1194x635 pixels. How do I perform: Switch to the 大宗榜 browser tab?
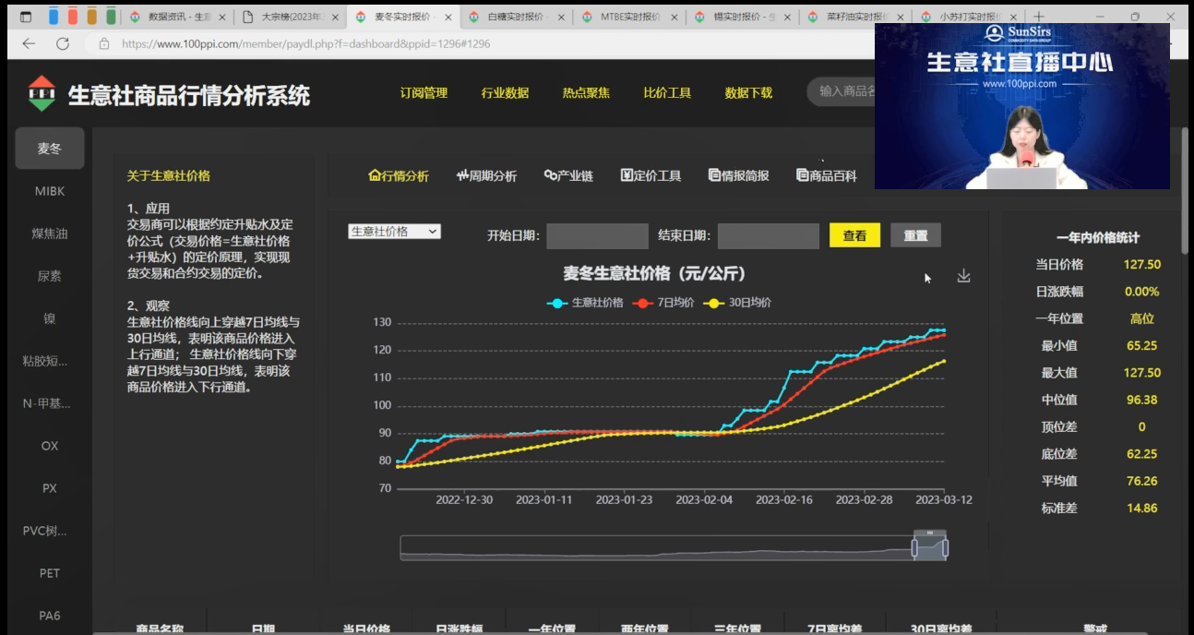[x=289, y=18]
